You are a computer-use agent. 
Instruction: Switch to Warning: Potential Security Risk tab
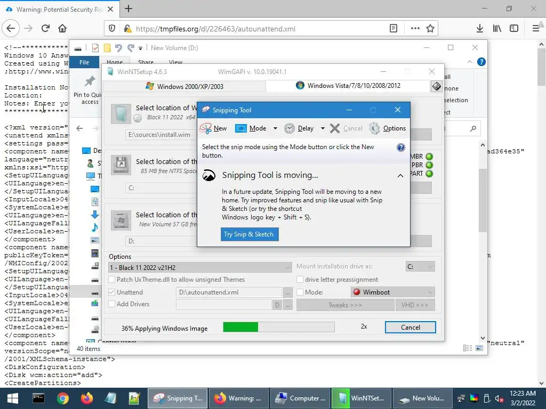click(59, 10)
